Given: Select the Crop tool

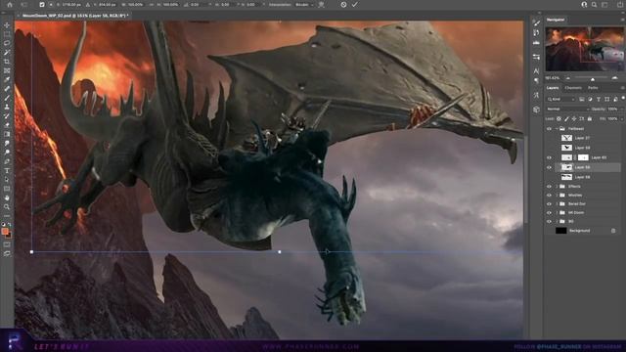Looking at the screenshot, I should point(7,62).
